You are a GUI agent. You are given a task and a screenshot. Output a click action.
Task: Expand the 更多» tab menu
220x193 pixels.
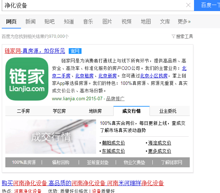click(x=184, y=22)
